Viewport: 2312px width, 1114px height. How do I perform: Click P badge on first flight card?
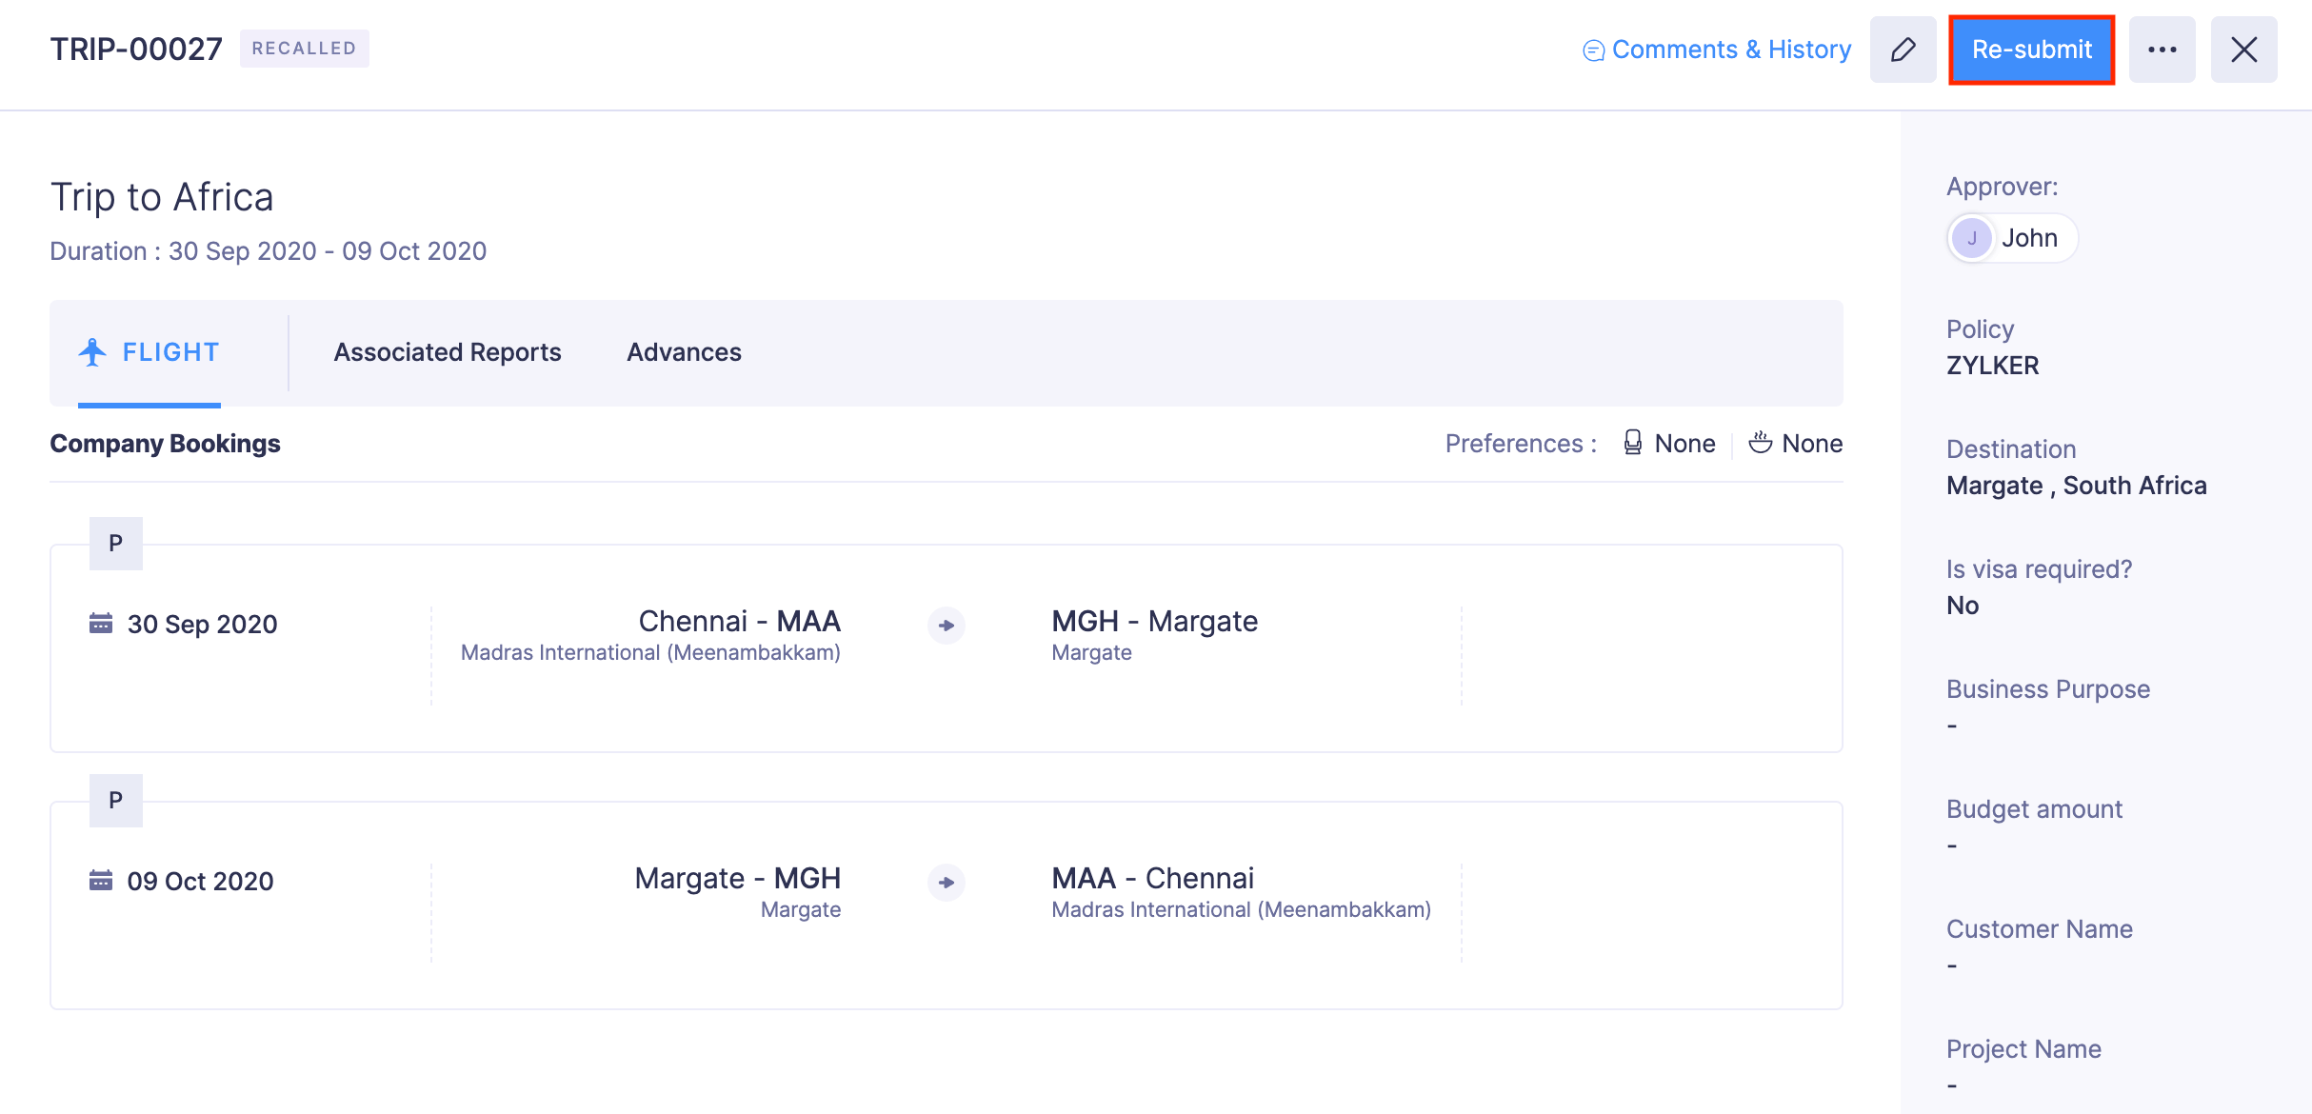[116, 544]
